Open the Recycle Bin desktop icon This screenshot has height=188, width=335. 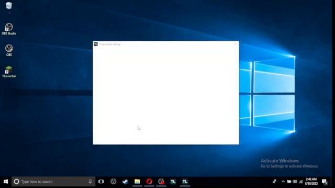tap(9, 6)
